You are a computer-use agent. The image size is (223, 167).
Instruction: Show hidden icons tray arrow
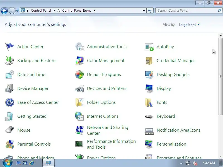click(181, 163)
